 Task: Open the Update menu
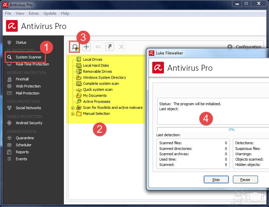click(50, 13)
